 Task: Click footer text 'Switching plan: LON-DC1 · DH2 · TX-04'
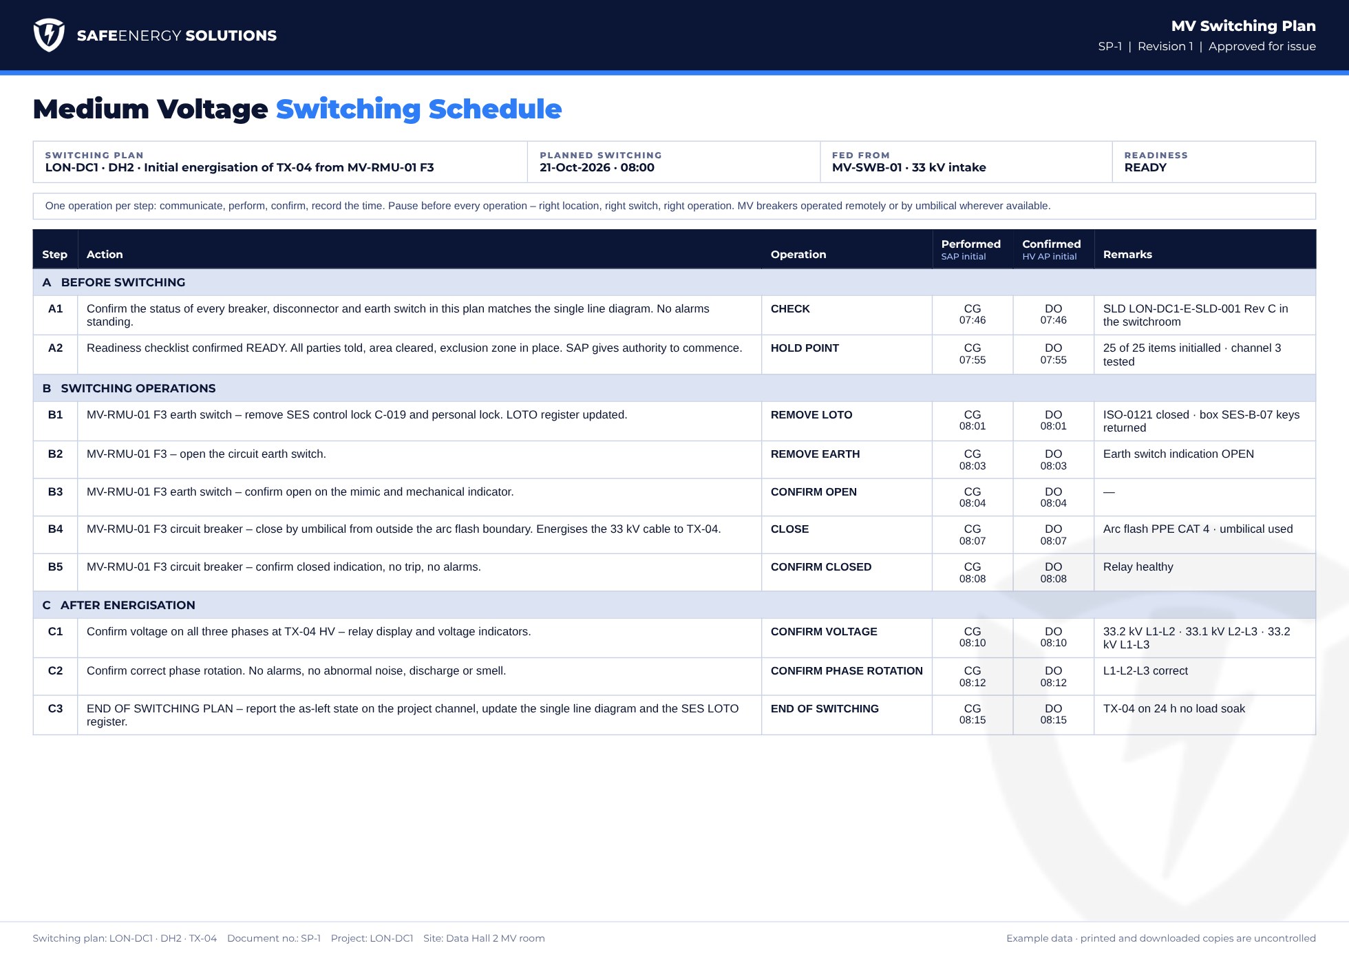(125, 938)
